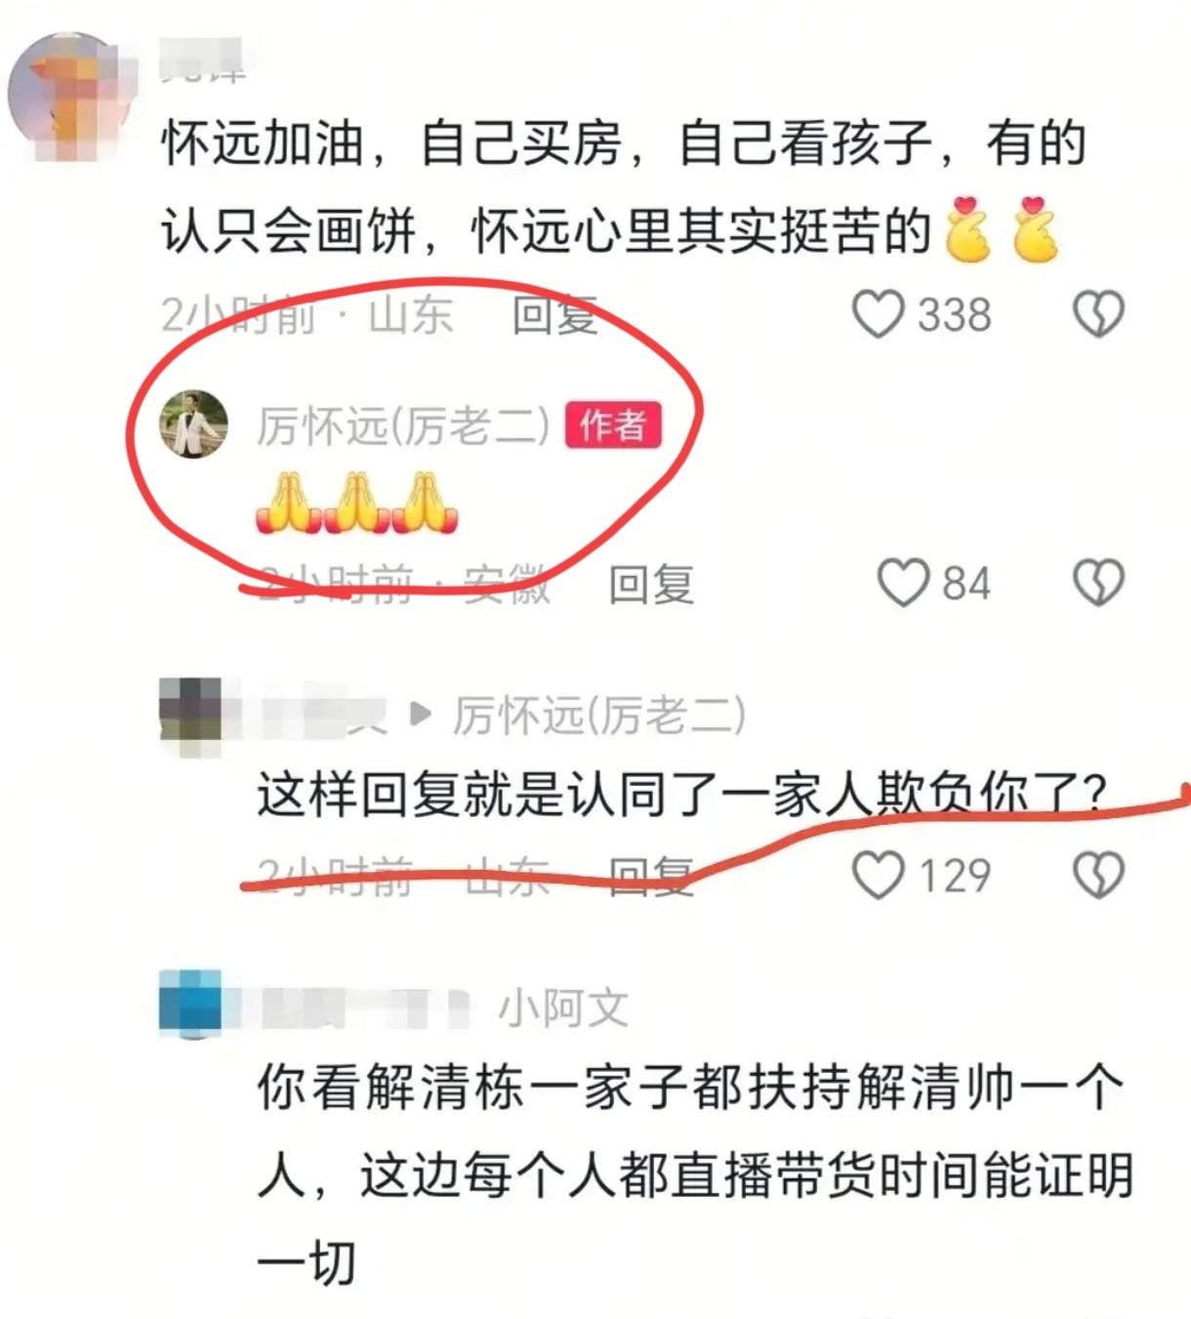Screen dimensions: 1191x1319
Task: Like the comment with 129 likes
Action: (x=878, y=874)
